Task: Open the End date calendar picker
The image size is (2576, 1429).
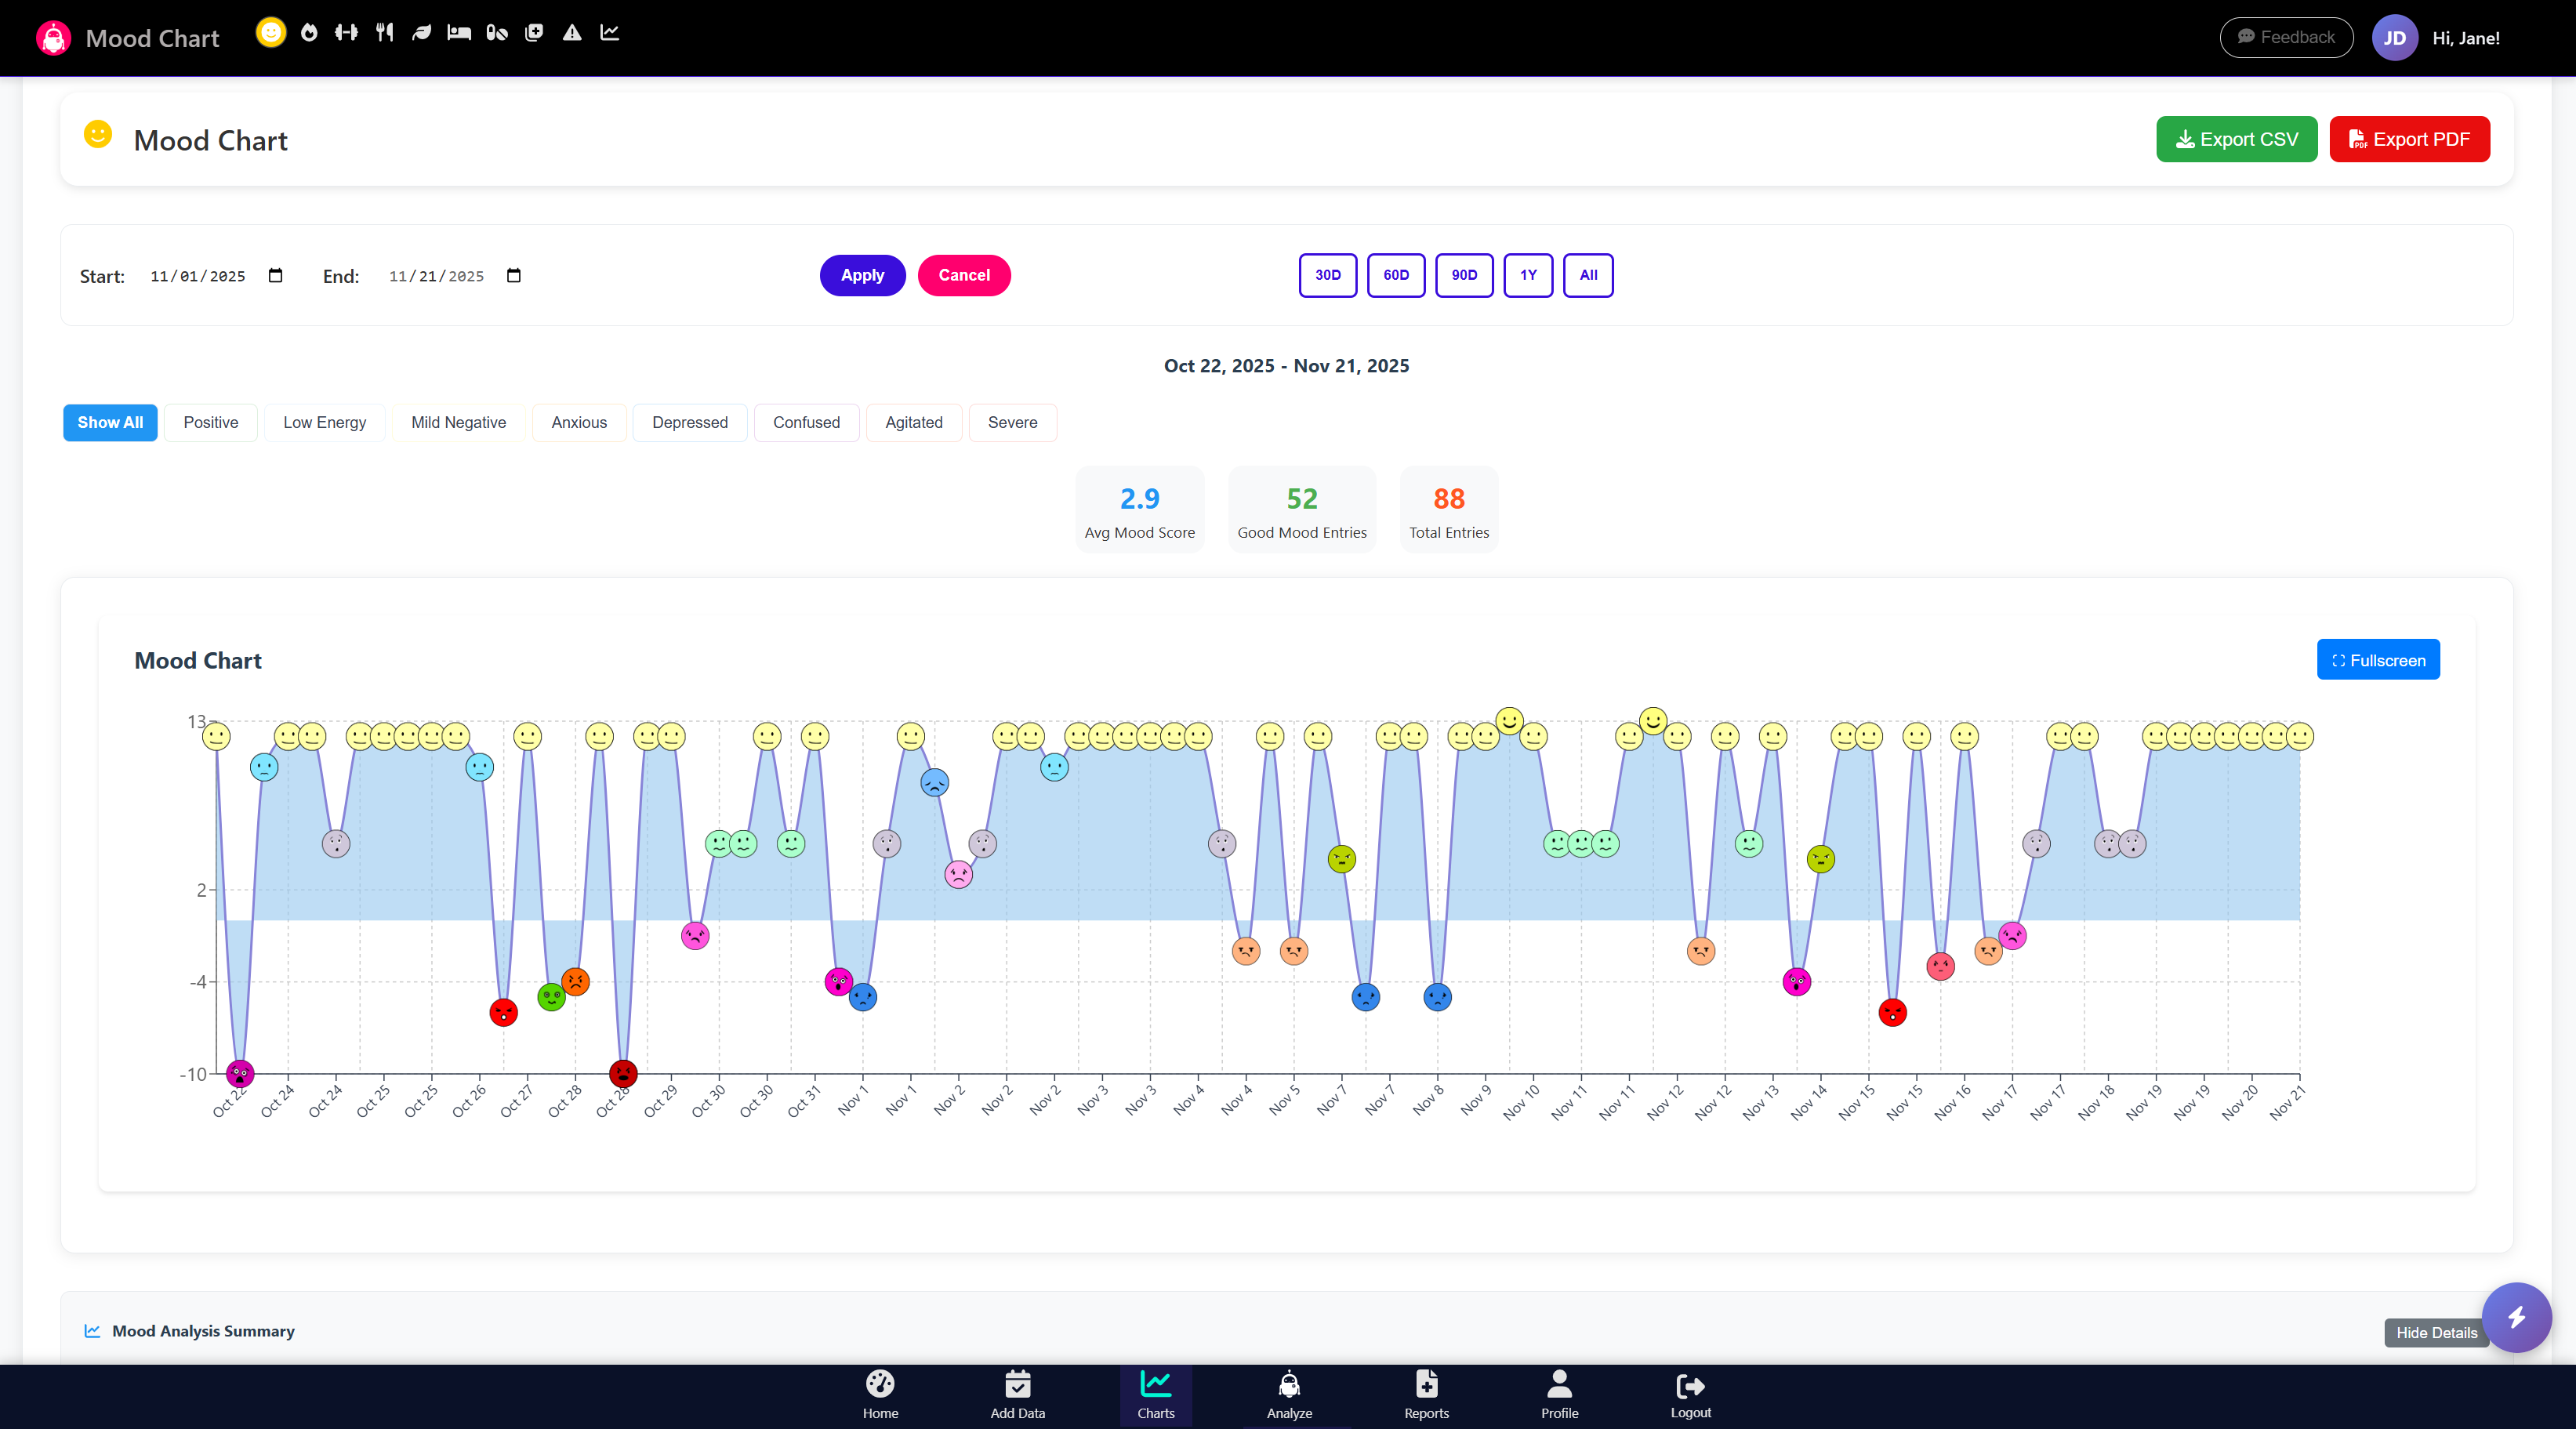Action: pyautogui.click(x=514, y=276)
